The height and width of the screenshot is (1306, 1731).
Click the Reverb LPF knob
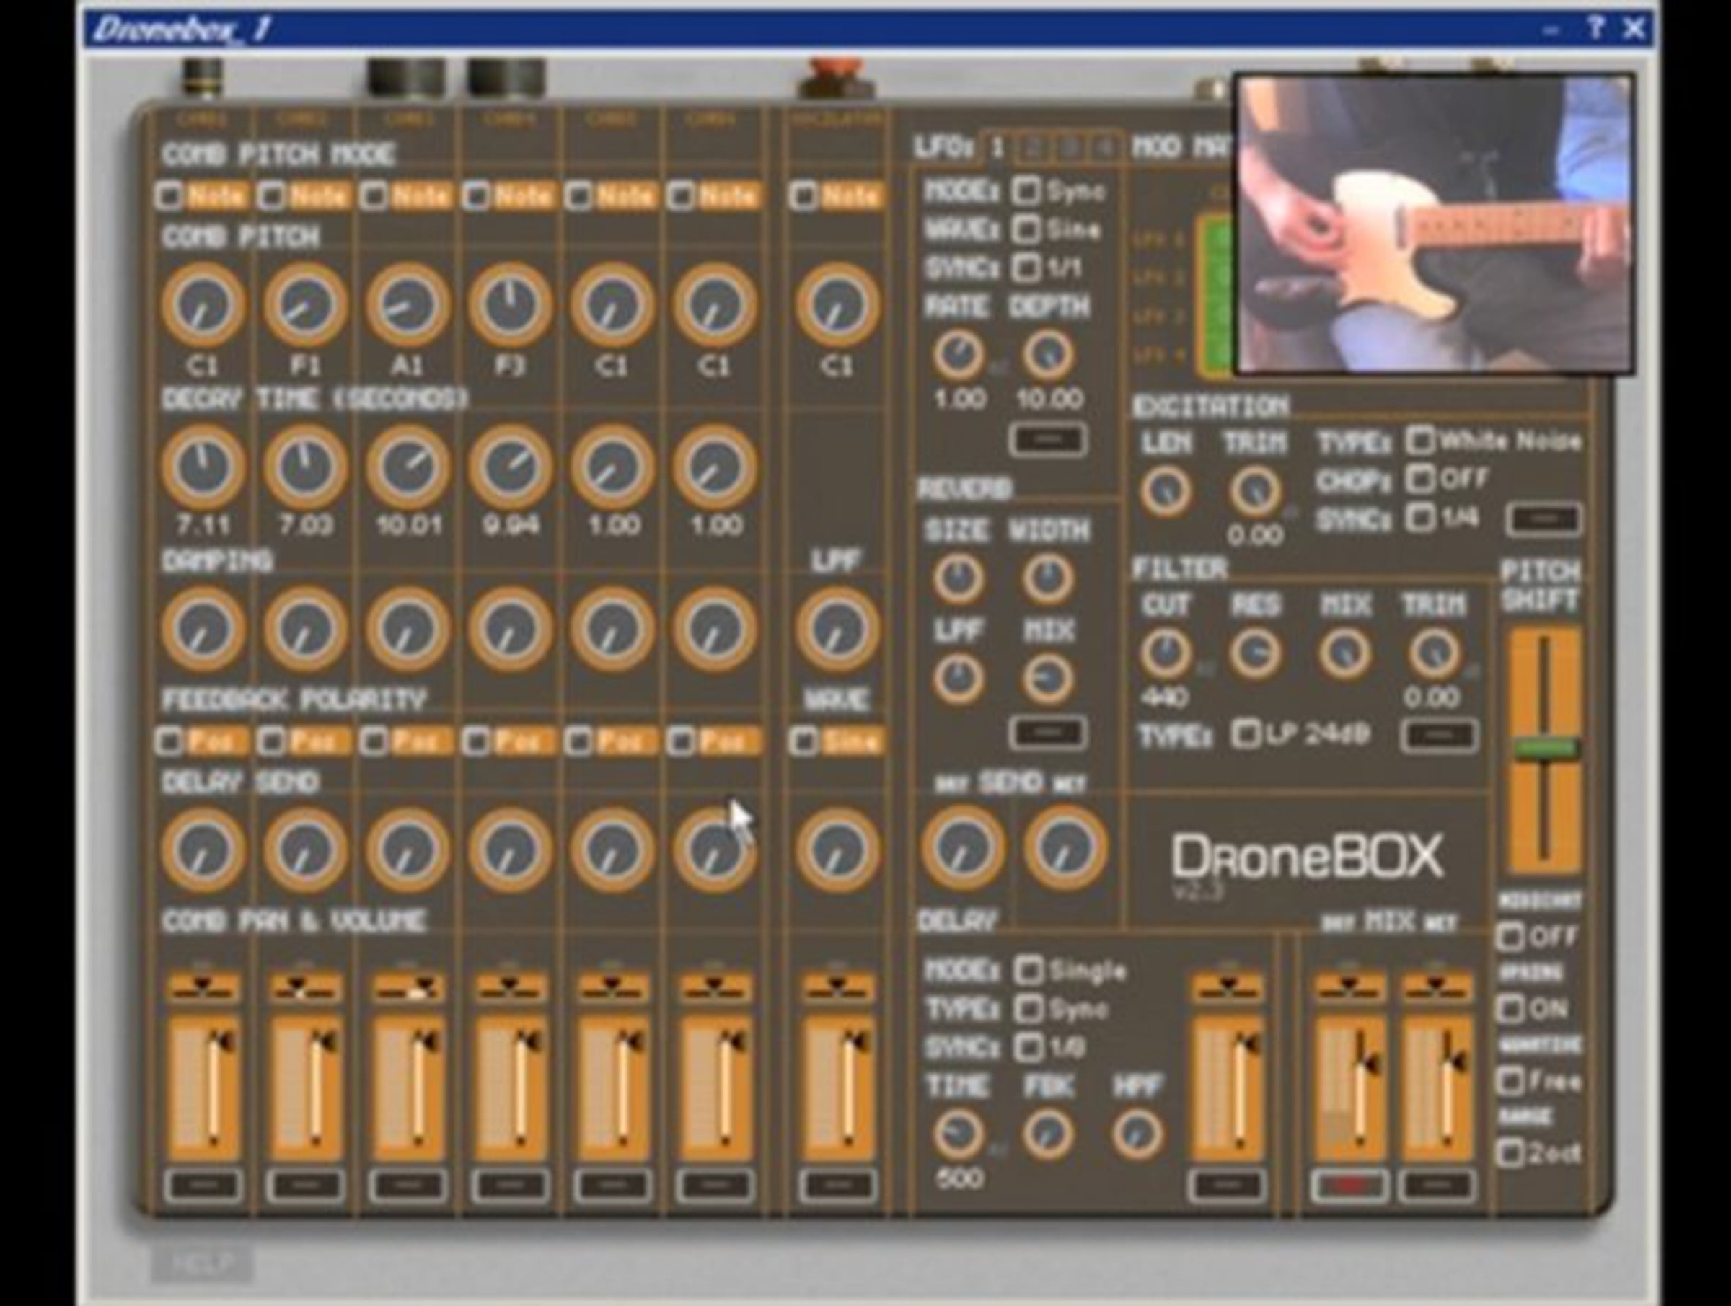(x=959, y=679)
